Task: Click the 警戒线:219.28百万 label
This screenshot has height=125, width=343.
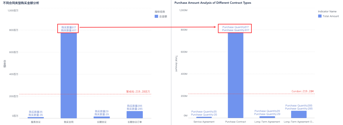Action: point(138,92)
